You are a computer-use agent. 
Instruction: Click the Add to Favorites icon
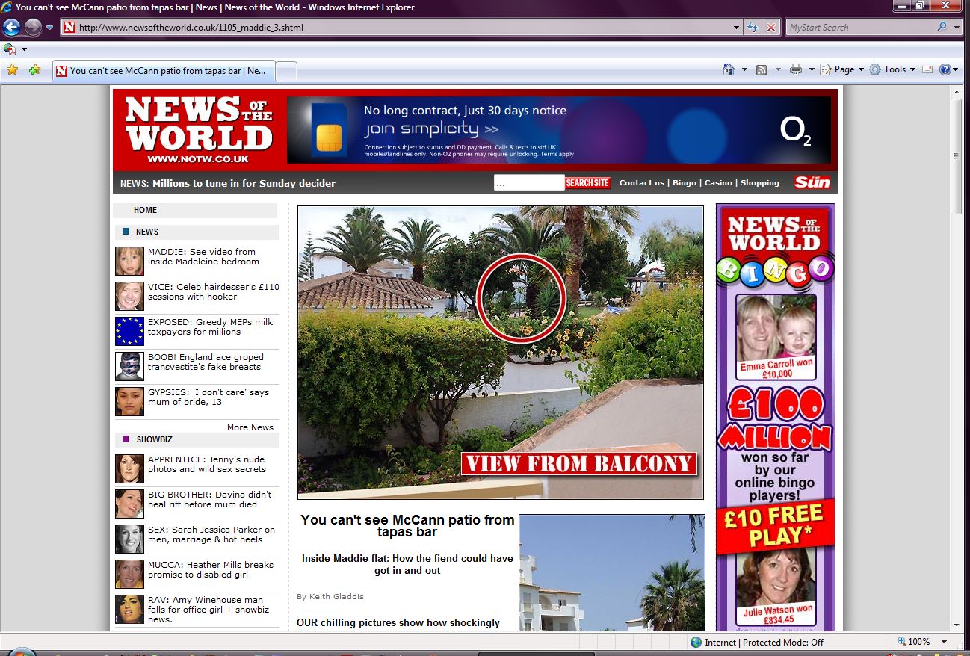[34, 70]
